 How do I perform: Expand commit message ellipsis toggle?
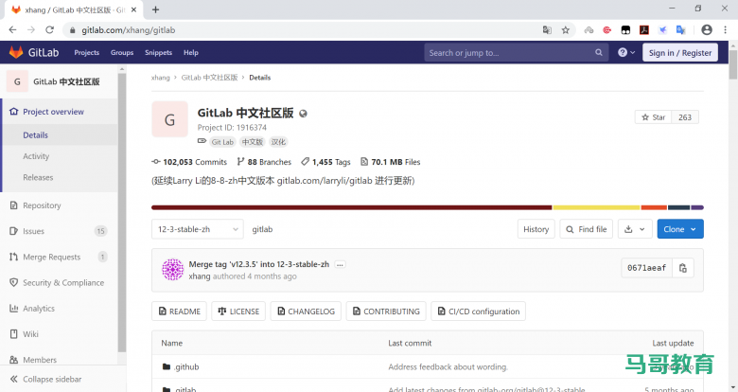coord(340,264)
